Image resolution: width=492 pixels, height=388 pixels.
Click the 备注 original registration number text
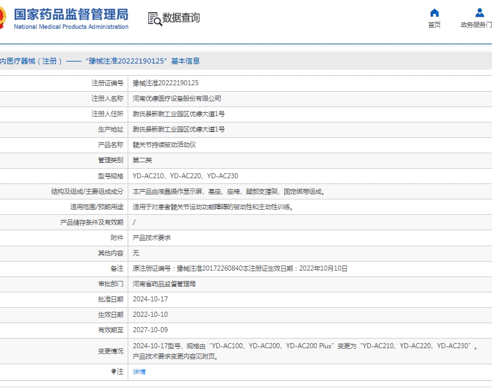[x=240, y=269]
